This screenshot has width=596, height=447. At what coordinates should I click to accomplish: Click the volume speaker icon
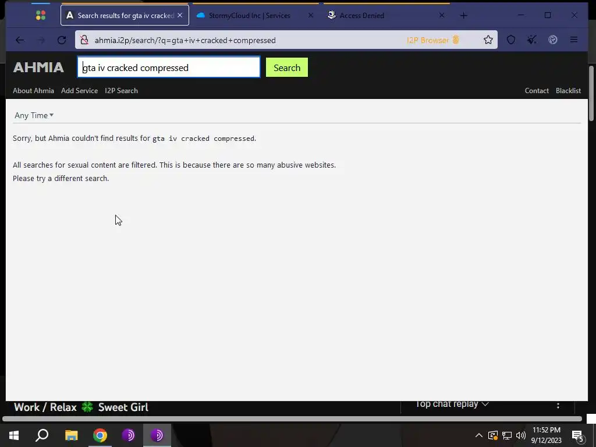click(x=521, y=435)
